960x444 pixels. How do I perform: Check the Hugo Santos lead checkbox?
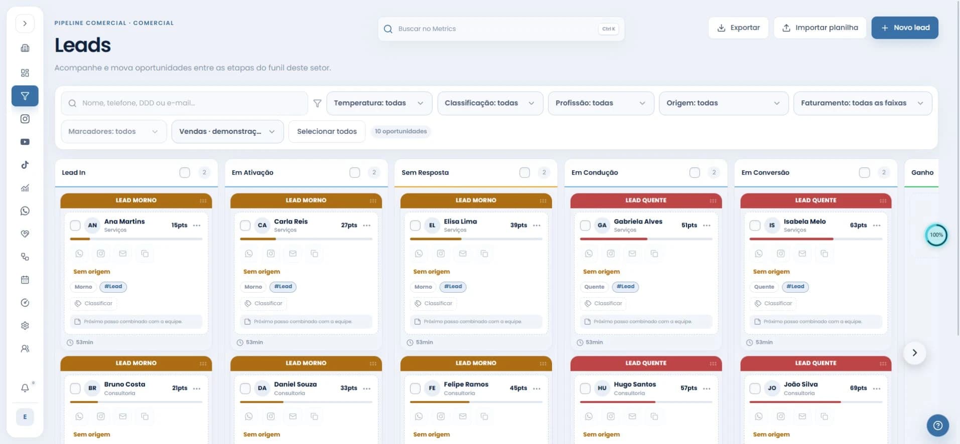pyautogui.click(x=585, y=388)
